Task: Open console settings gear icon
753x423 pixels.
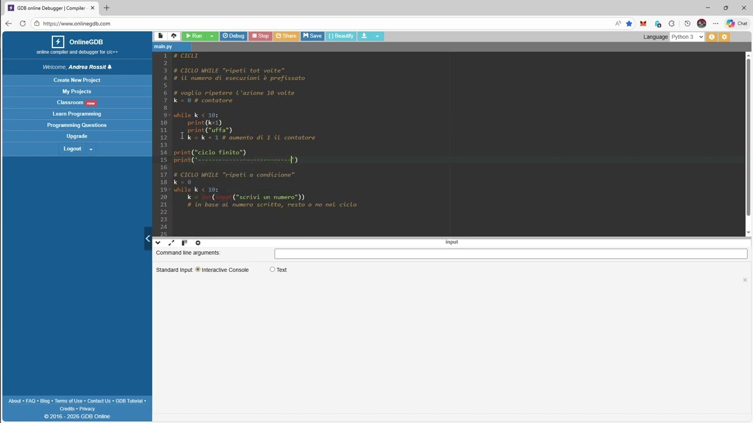Action: 198,243
